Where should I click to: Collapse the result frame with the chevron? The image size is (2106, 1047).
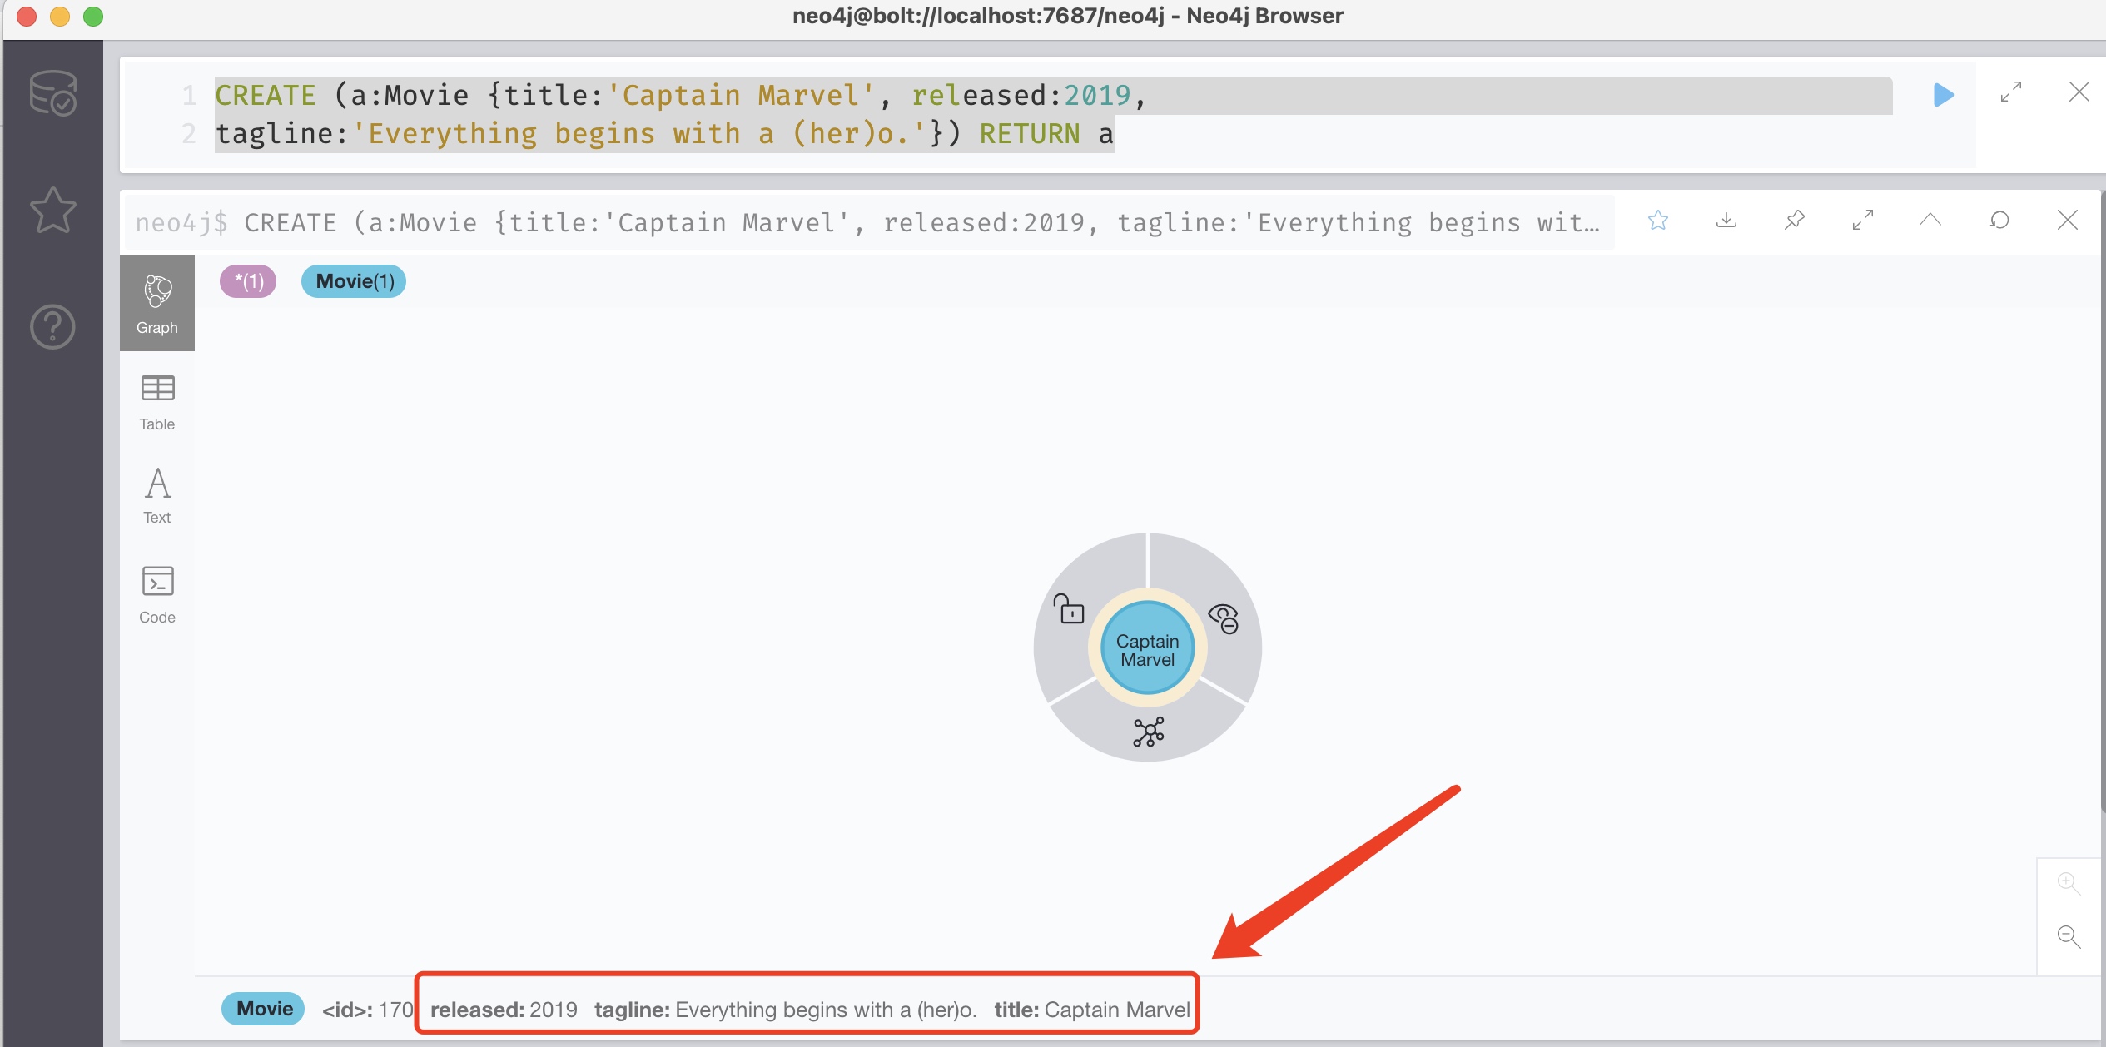click(1930, 221)
